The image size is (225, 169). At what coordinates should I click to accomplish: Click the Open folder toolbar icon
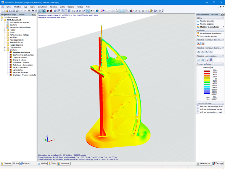tap(7, 11)
